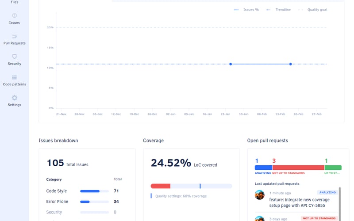354x221 pixels.
Task: Click the red Not up to standards segment
Action: pyautogui.click(x=298, y=168)
